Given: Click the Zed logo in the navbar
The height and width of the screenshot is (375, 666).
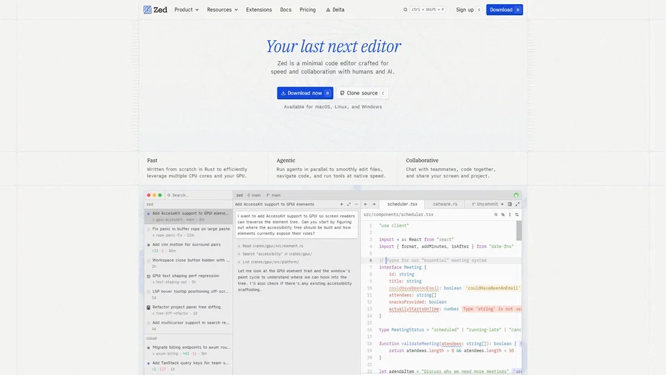Looking at the screenshot, I should click(x=155, y=10).
